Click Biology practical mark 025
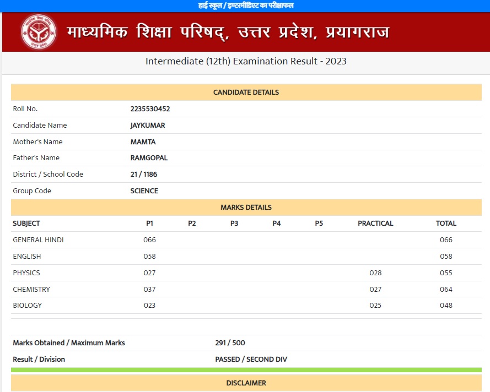 375,305
